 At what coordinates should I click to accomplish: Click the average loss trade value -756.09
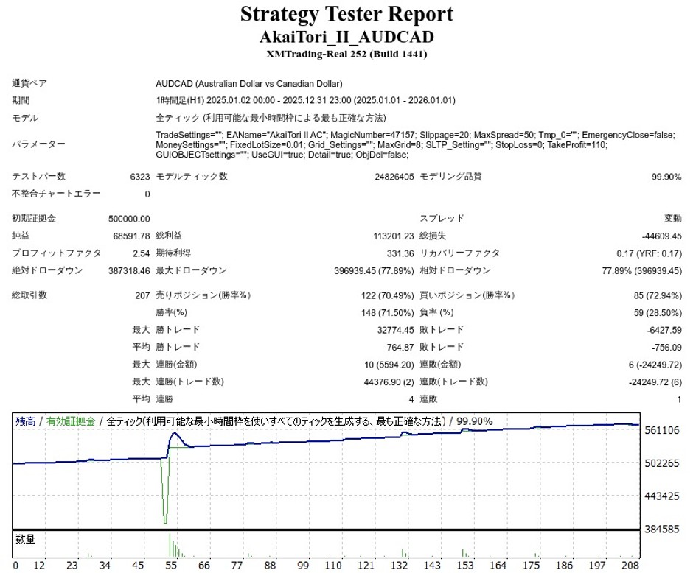point(666,348)
